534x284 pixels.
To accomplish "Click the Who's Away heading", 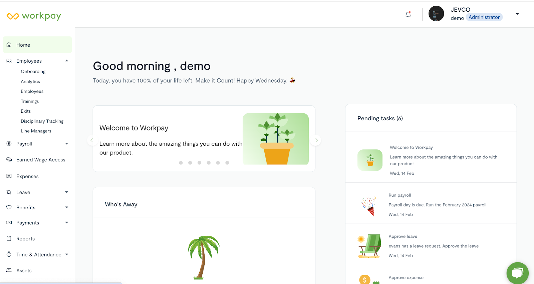I will 121,204.
